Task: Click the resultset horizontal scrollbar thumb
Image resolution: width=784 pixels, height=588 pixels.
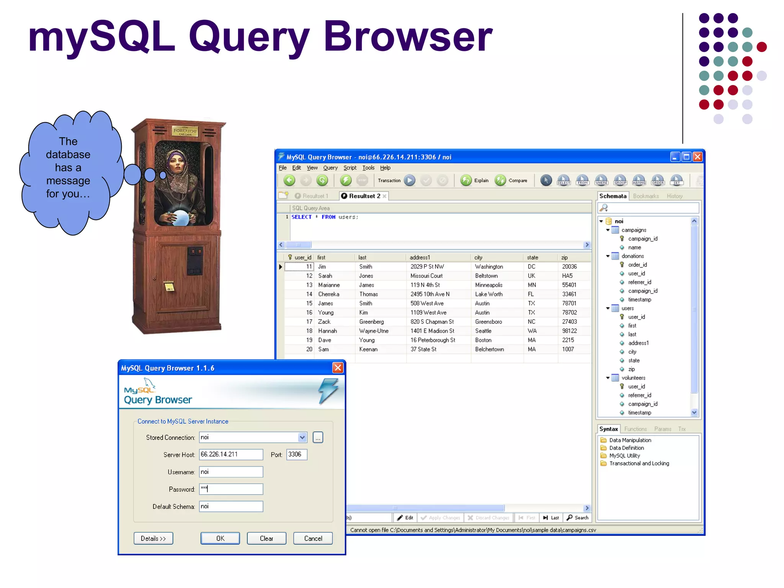Action: 425,508
